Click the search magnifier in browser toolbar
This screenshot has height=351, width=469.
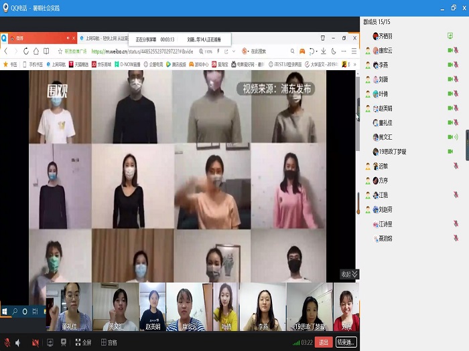pos(292,51)
